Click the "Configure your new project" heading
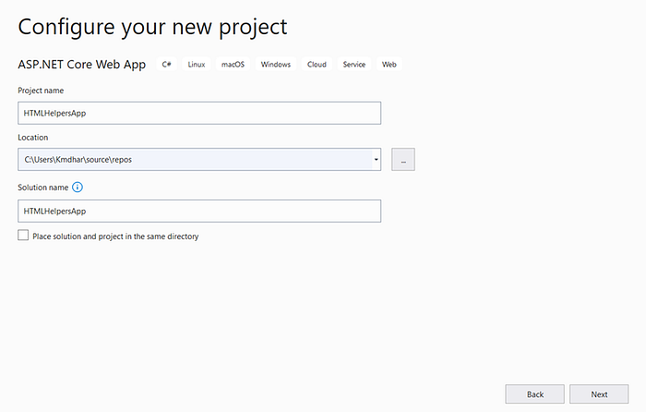This screenshot has width=646, height=412. (152, 26)
